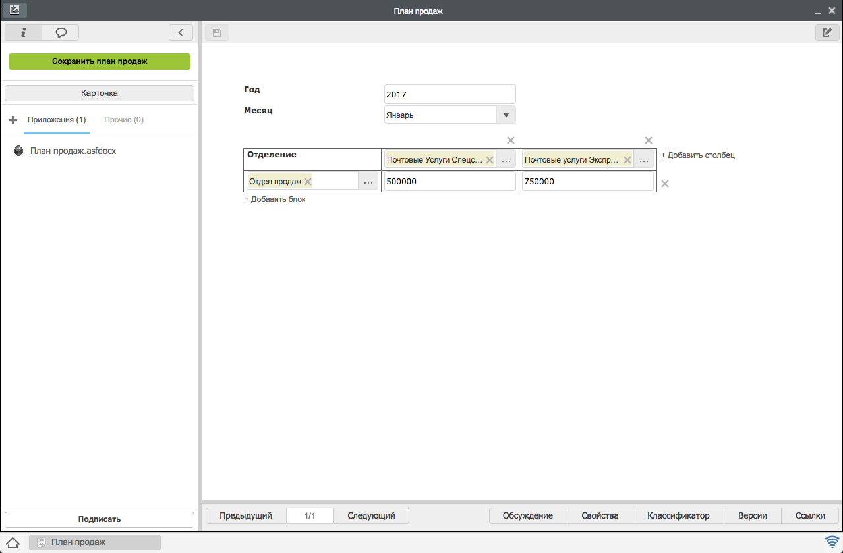This screenshot has height=553, width=843.
Task: Click the Подписать button
Action: click(100, 519)
